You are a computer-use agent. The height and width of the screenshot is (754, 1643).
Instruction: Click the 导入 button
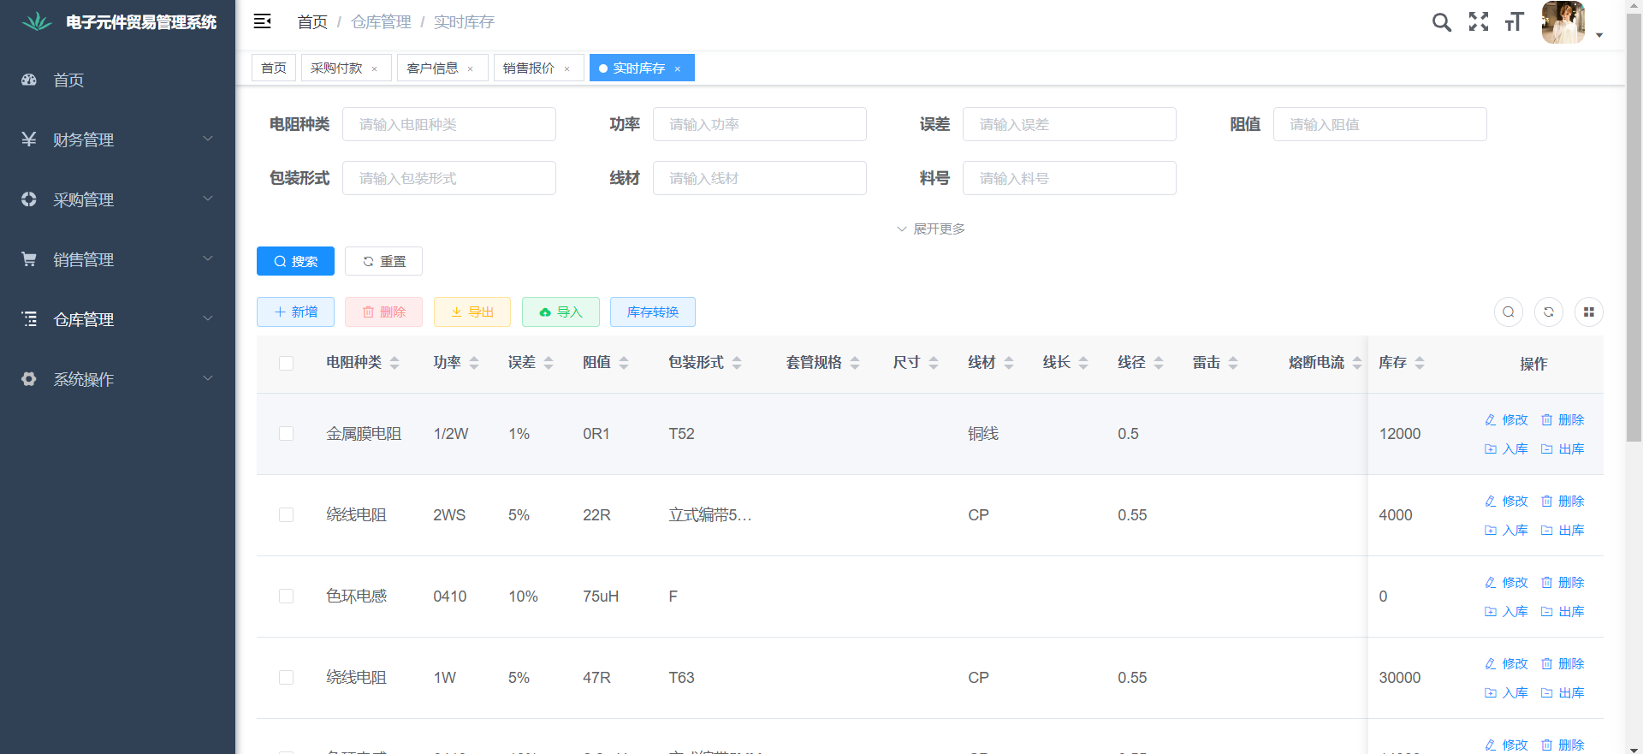[561, 312]
